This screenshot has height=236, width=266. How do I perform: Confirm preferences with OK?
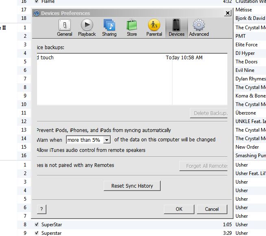coord(179,209)
